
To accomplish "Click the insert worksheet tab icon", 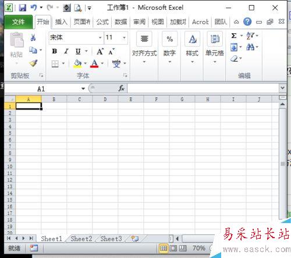I will click(134, 239).
